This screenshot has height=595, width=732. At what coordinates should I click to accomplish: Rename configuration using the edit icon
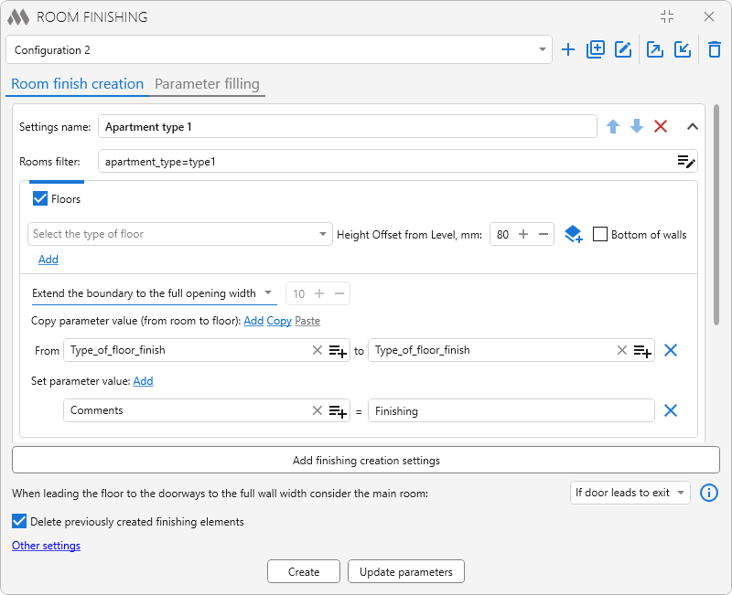pyautogui.click(x=623, y=49)
